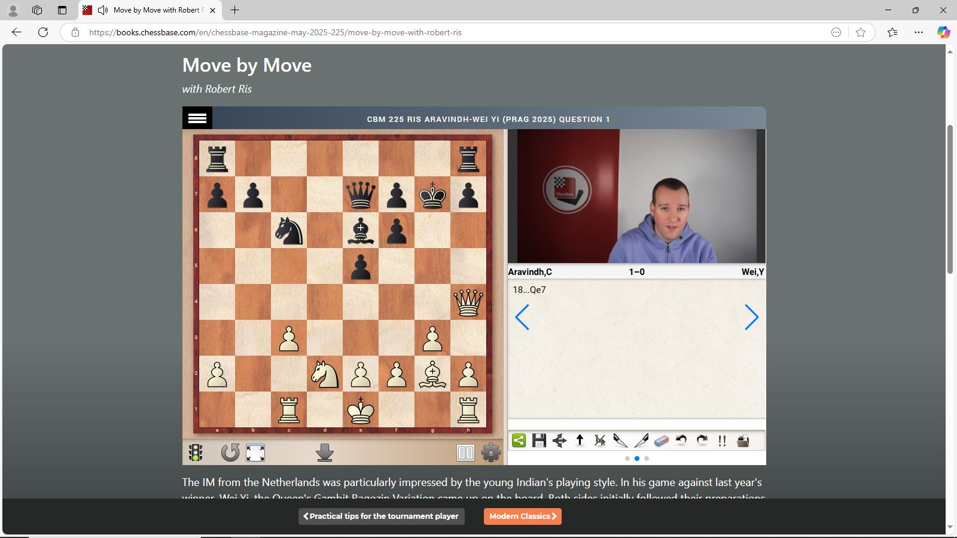
Task: Click the Move by Move heading
Action: tap(247, 65)
